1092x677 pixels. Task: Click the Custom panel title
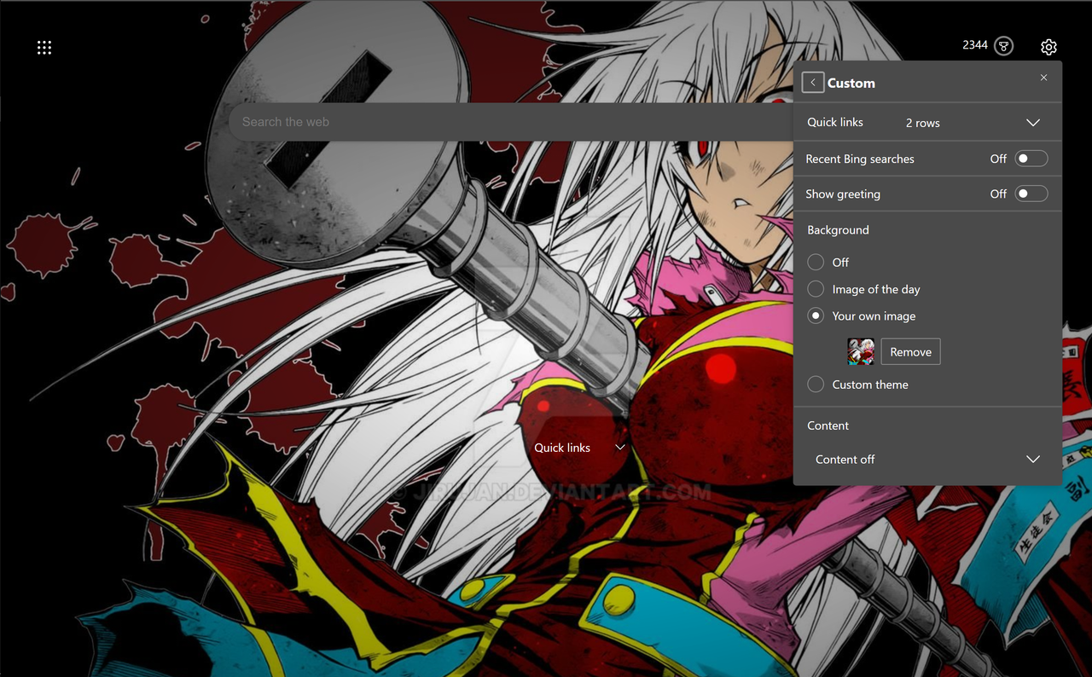click(851, 83)
